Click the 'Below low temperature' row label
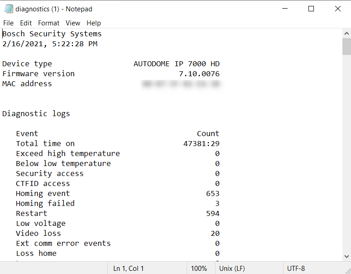The width and height of the screenshot is (351, 274). coord(63,164)
